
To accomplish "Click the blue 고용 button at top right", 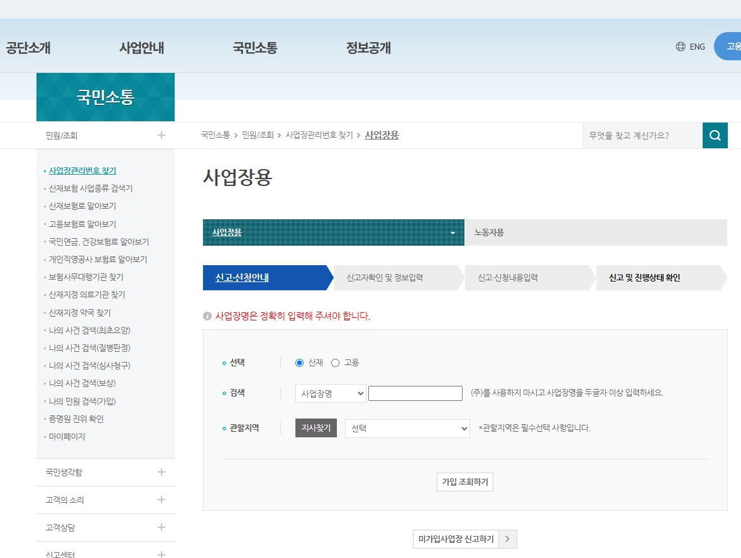I will coord(728,46).
